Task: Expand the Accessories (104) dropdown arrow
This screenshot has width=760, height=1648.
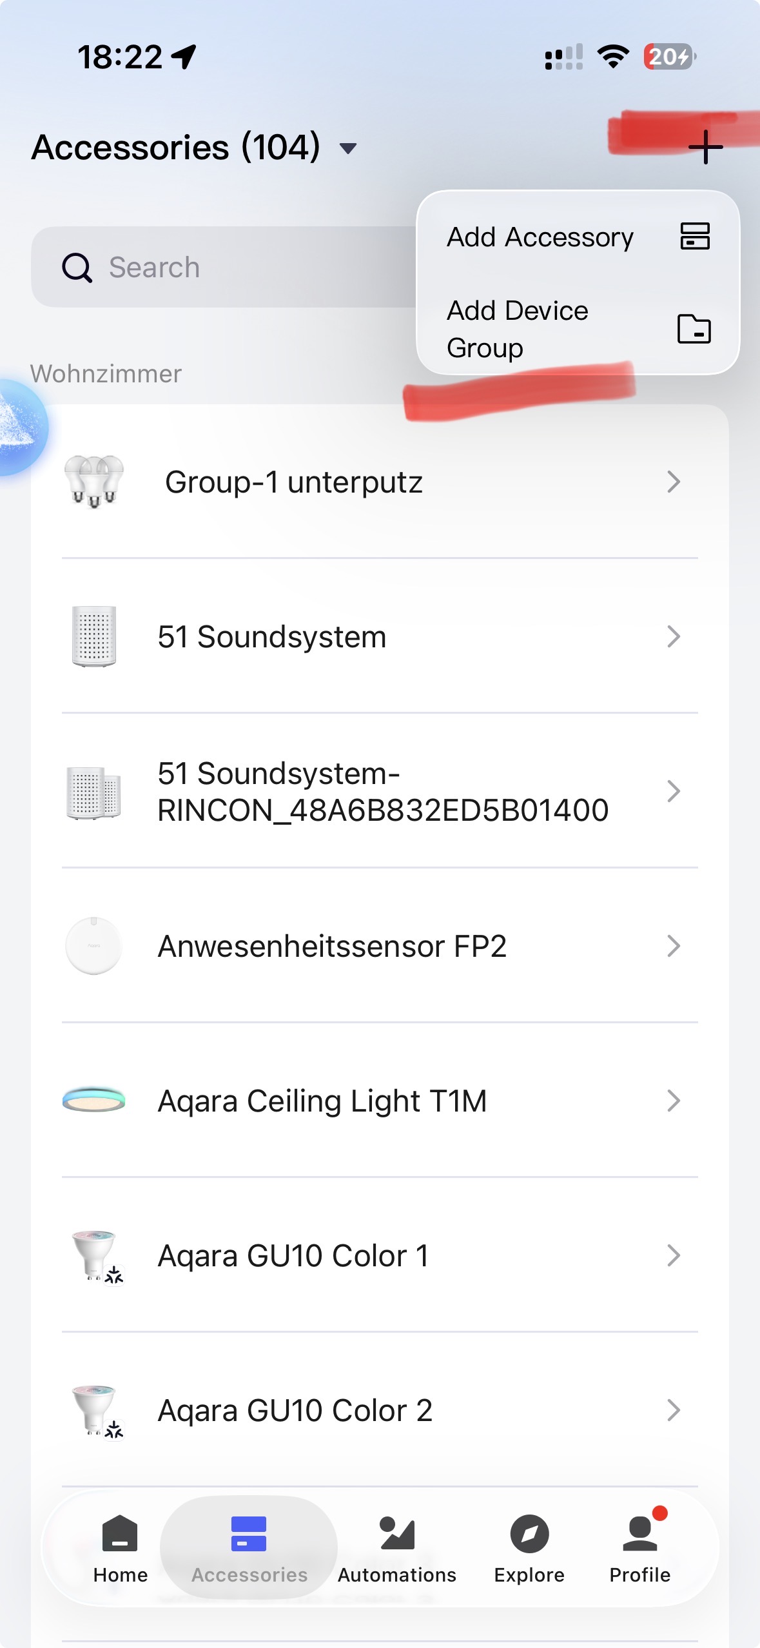Action: point(348,149)
